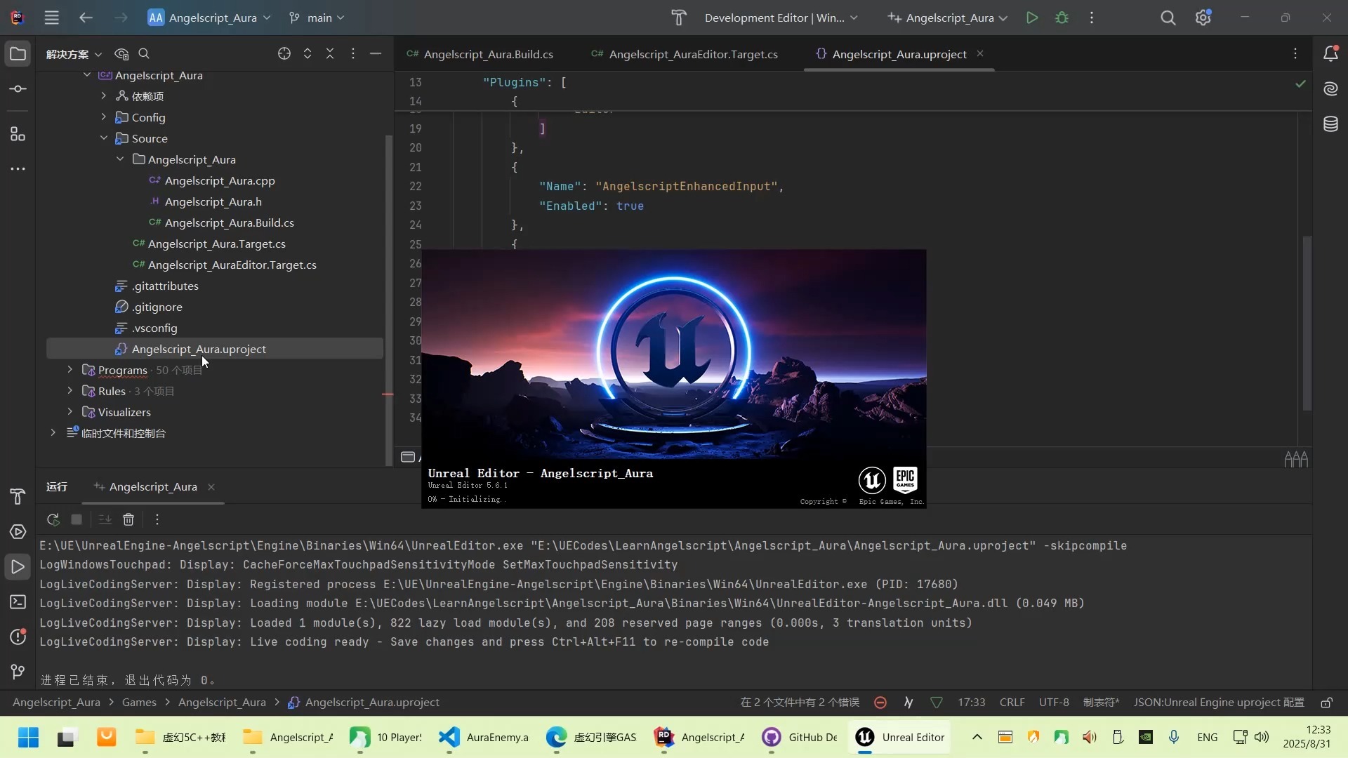Collapse all items in solution explorer

click(330, 53)
